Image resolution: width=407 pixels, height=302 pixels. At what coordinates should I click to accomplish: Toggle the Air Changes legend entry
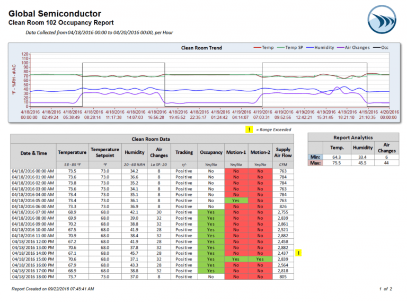click(355, 48)
